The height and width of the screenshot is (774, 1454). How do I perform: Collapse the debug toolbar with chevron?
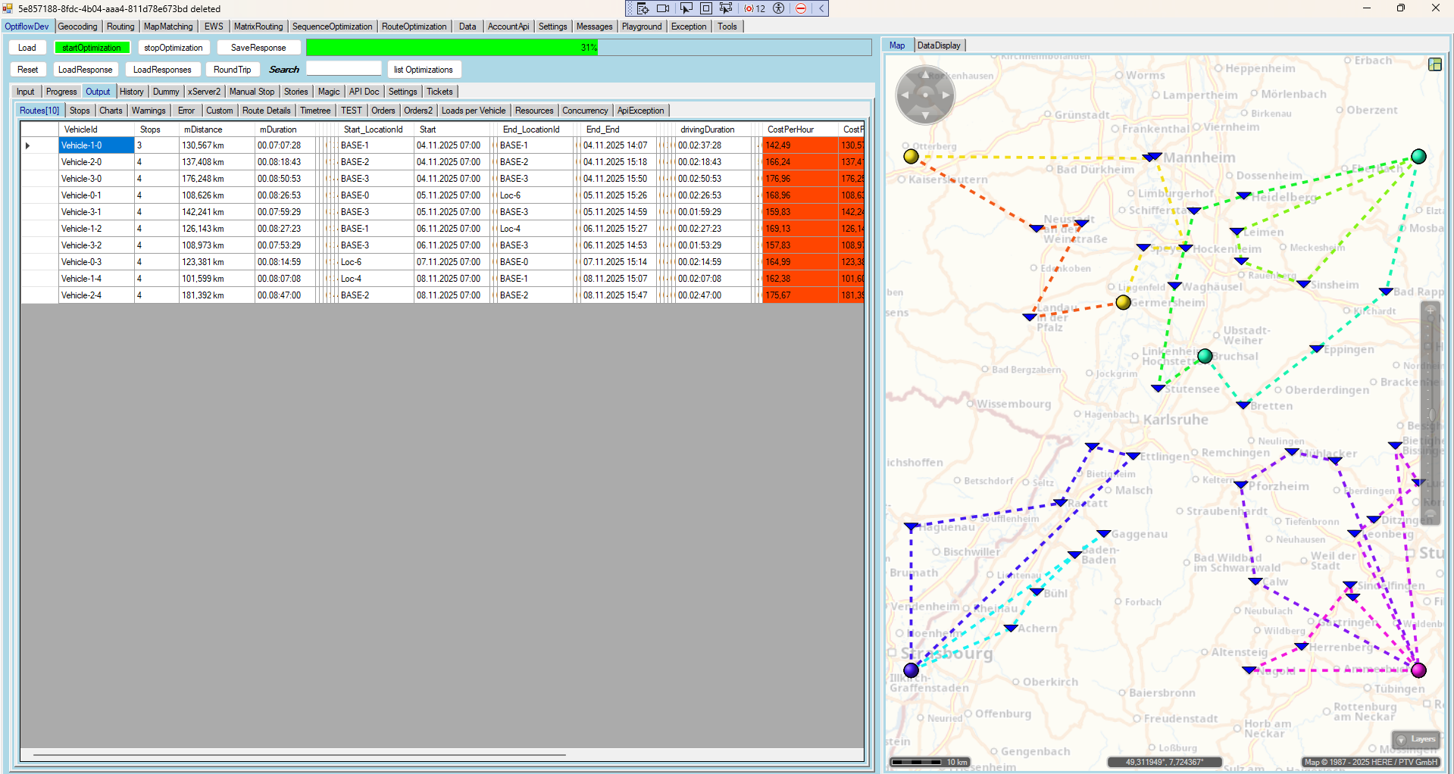pyautogui.click(x=821, y=8)
